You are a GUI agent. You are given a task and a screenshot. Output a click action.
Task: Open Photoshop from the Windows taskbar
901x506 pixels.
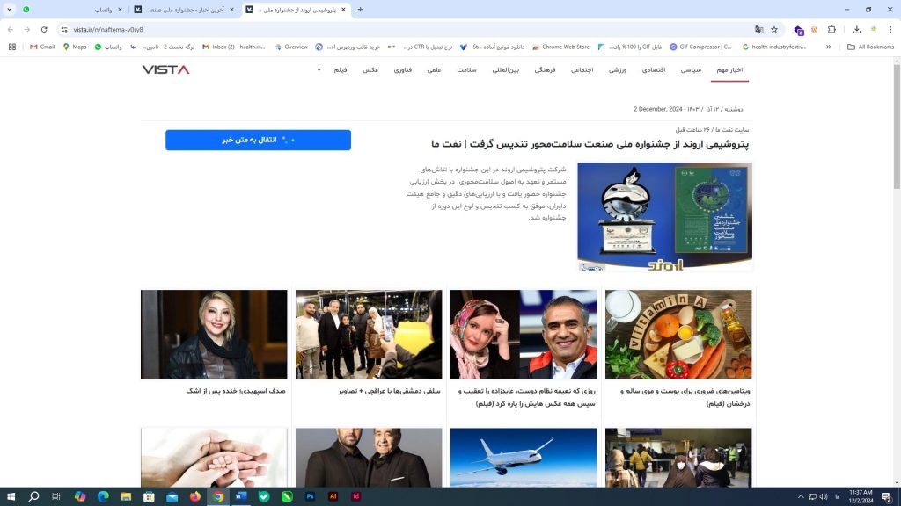(x=311, y=496)
